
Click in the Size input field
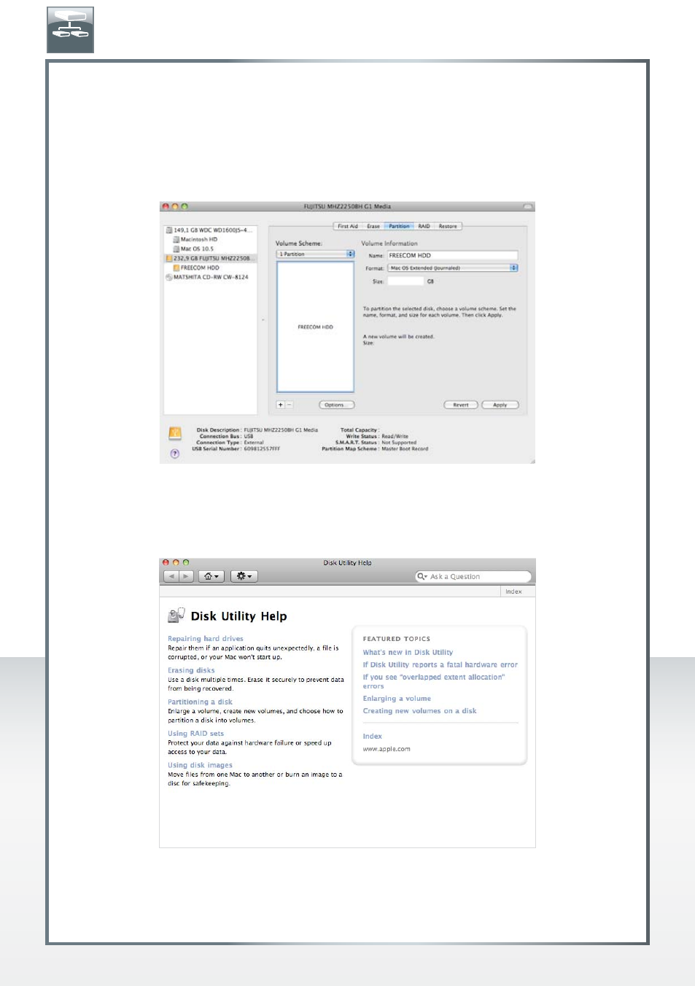click(405, 282)
